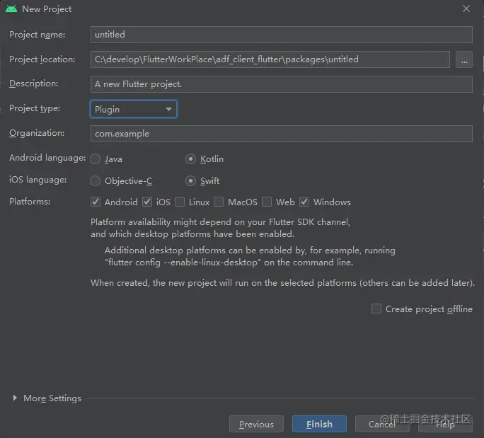Click the "When created, the new project" text

pos(282,283)
